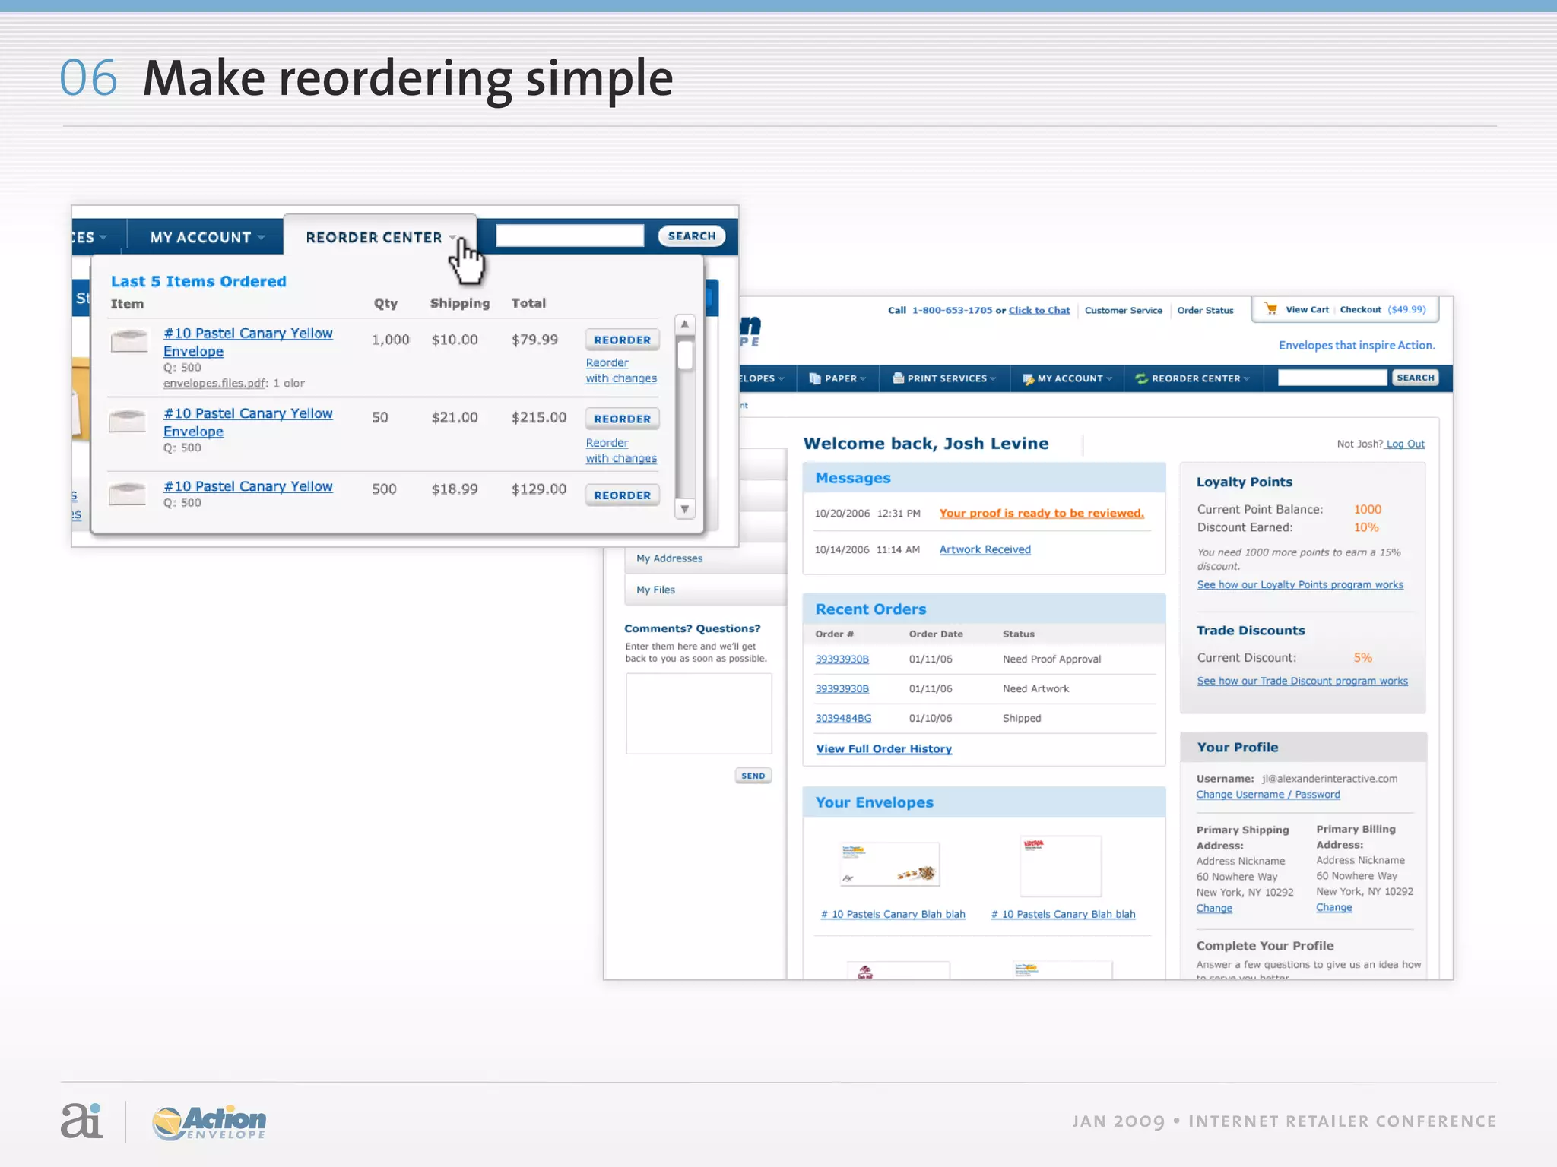
Task: Click View Cart link
Action: [1307, 309]
